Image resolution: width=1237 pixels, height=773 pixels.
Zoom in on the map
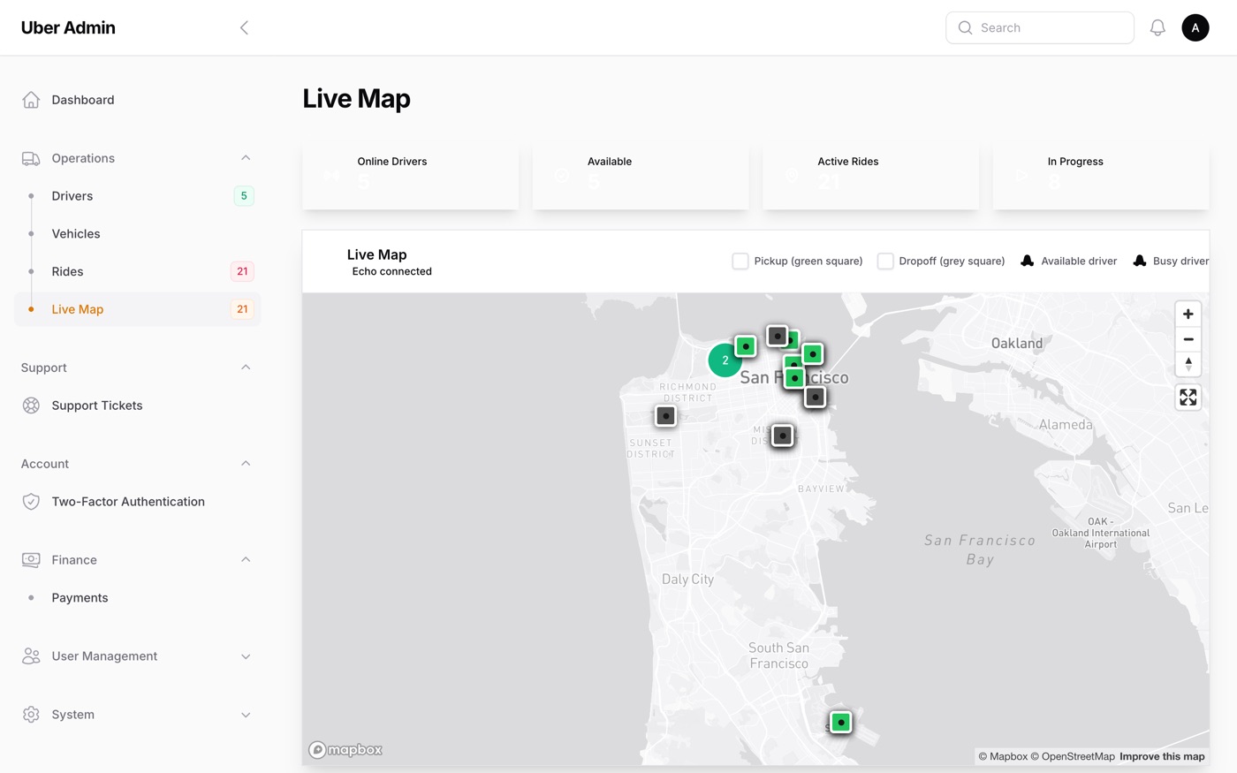coord(1188,314)
